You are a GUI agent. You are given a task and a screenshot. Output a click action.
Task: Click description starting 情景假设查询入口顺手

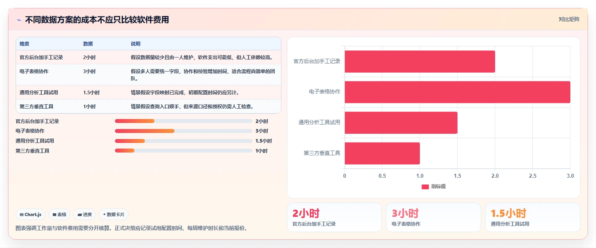[192, 107]
